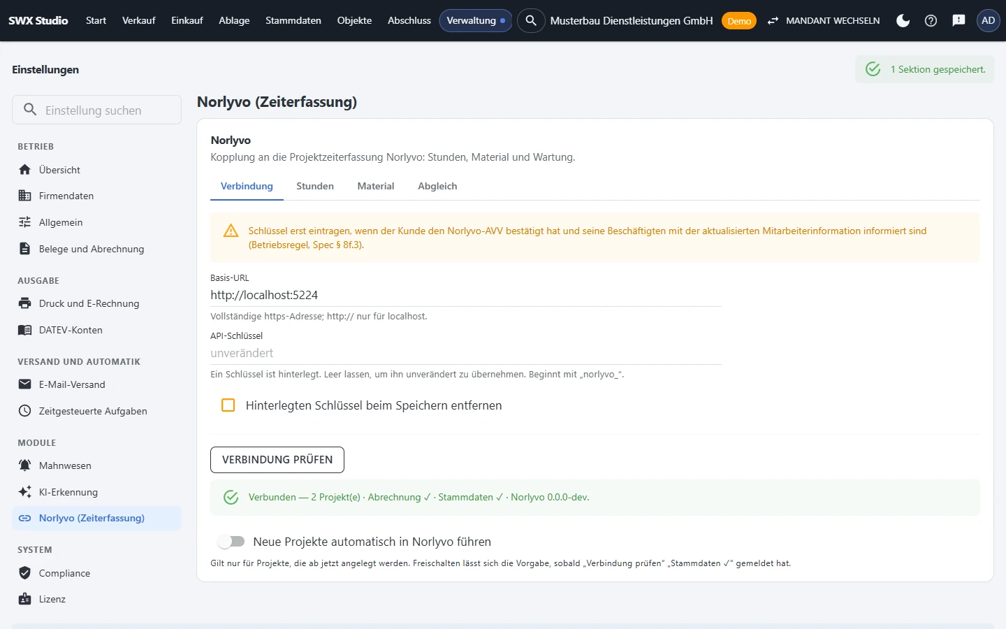Open Norlyvo (Zeiterfassung) in the sidebar
The width and height of the screenshot is (1006, 629).
(x=96, y=518)
